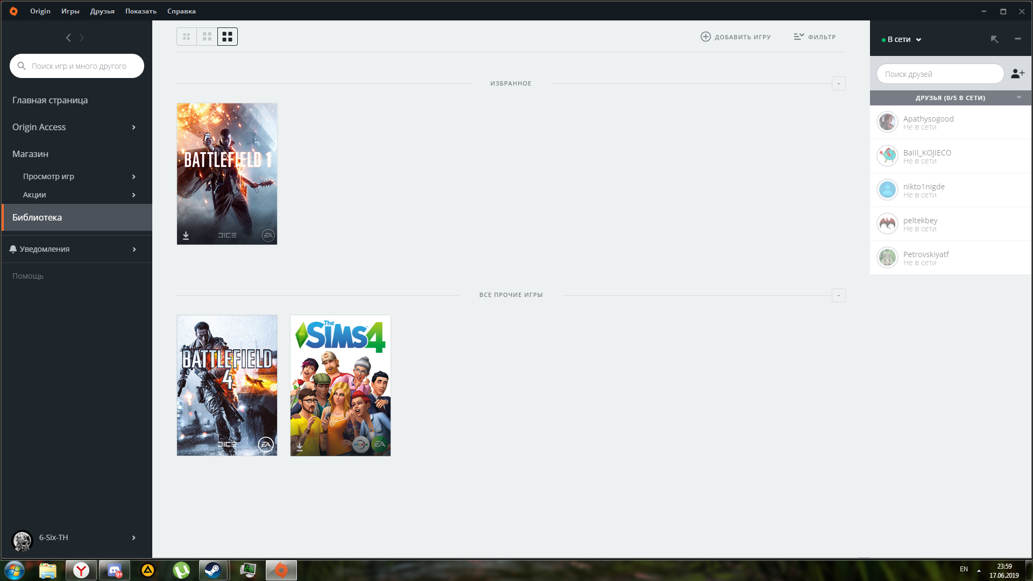Minimize the friends panel
This screenshot has width=1033, height=581.
point(1018,39)
